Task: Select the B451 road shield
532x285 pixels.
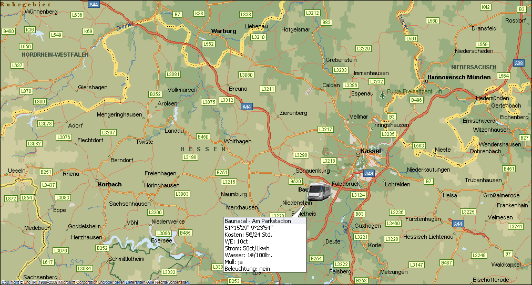Action: pos(509,169)
